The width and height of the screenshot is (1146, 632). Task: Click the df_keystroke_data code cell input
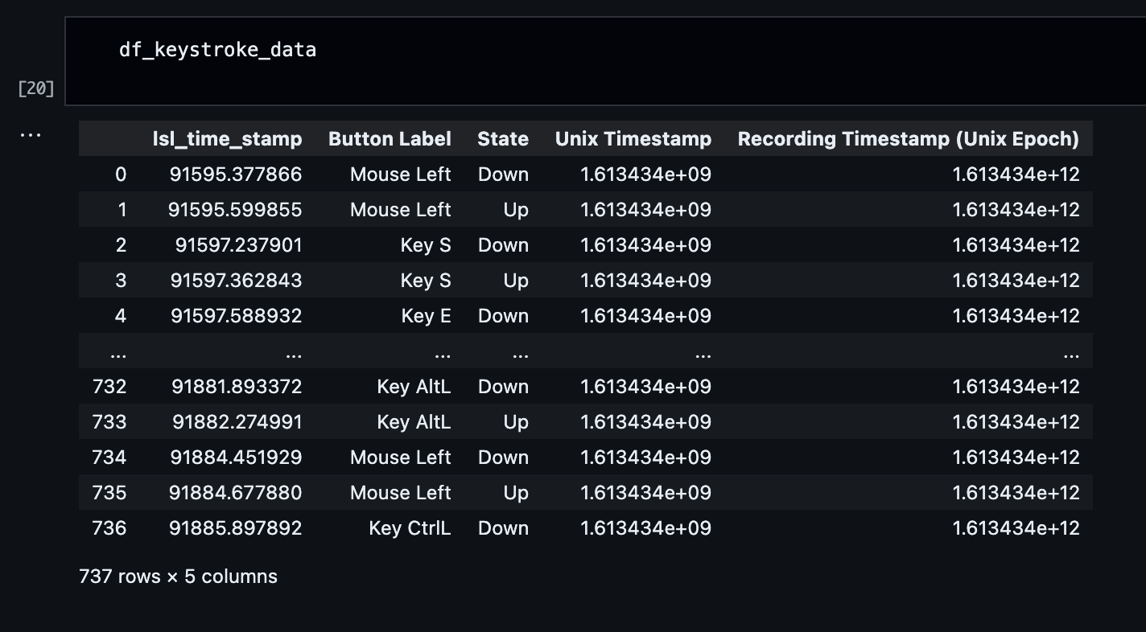(605, 61)
